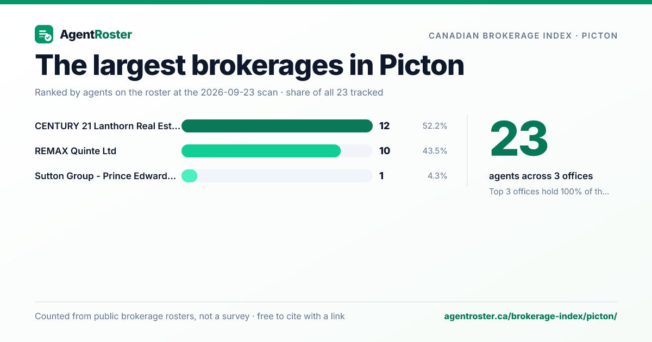This screenshot has height=342, width=652.
Task: Select the Canadian Brokerage Index · Picton label
Action: pyautogui.click(x=523, y=36)
